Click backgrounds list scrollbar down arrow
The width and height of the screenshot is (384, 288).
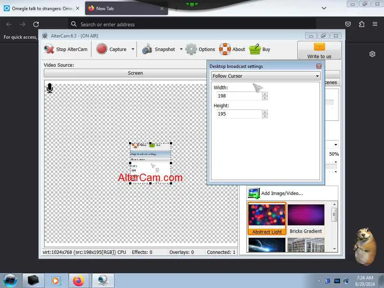(x=334, y=249)
